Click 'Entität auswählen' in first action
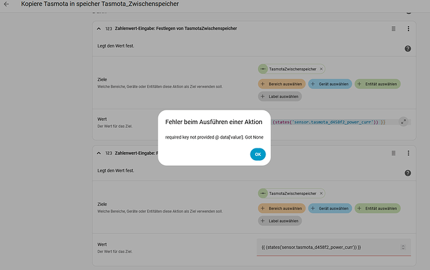430x270 pixels. (x=378, y=84)
